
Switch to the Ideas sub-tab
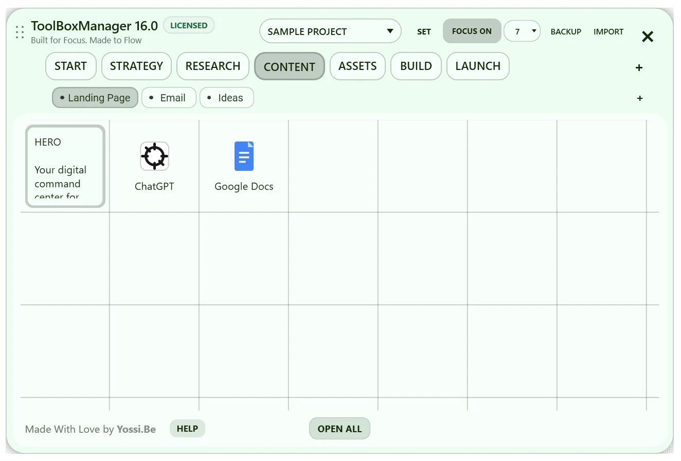click(x=227, y=98)
